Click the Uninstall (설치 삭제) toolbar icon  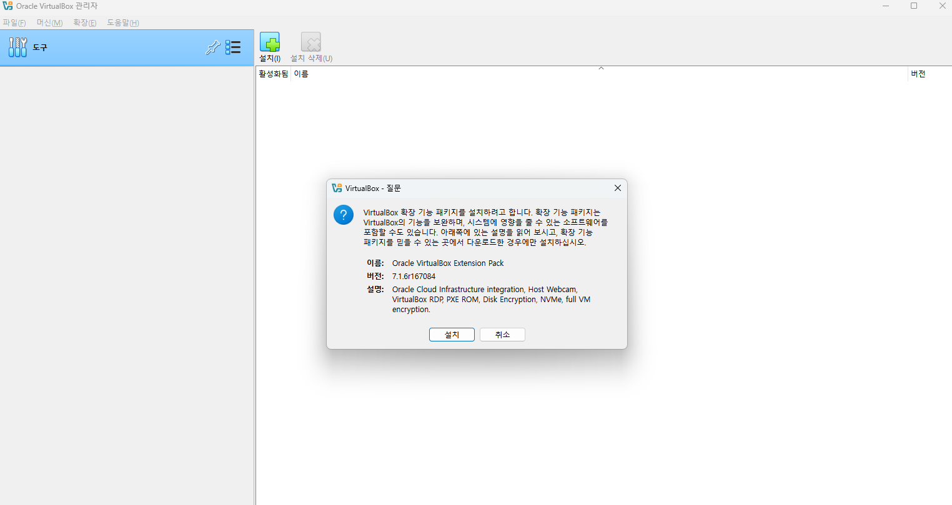tap(311, 42)
